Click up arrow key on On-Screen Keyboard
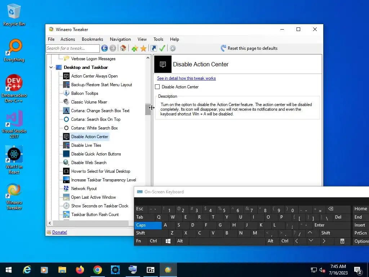 [310, 233]
